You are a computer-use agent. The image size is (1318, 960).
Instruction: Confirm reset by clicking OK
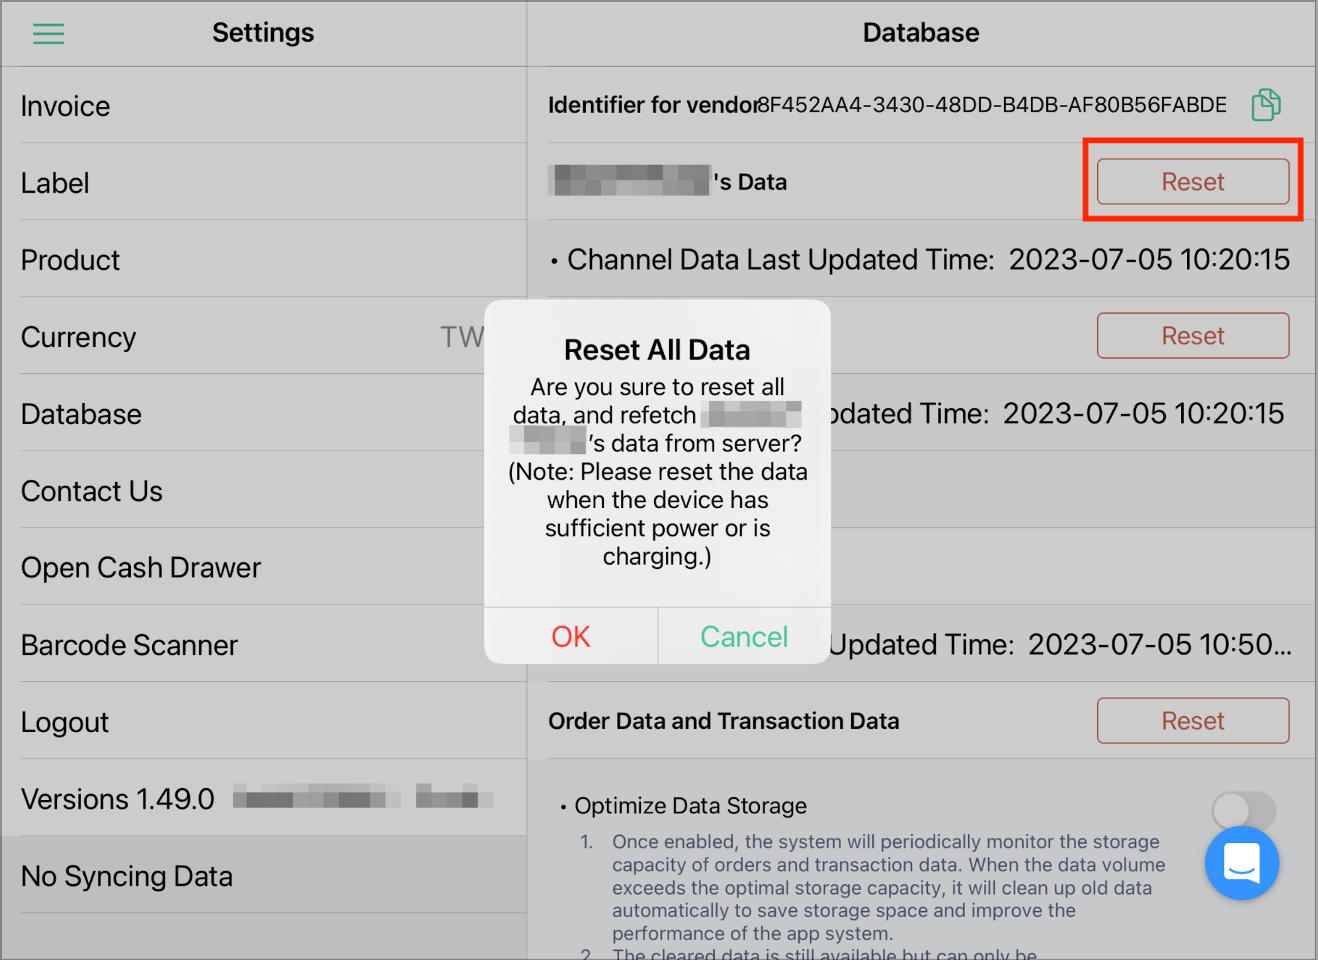(570, 636)
